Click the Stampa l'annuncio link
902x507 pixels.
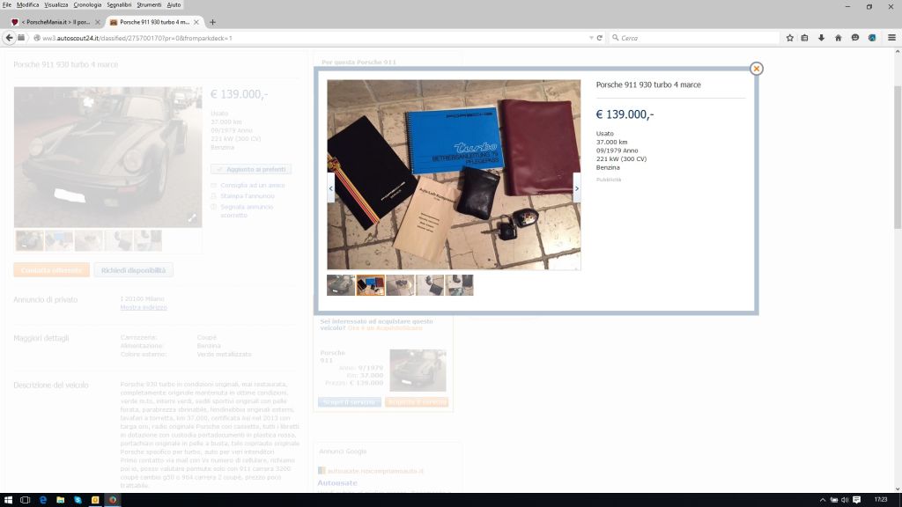[248, 196]
